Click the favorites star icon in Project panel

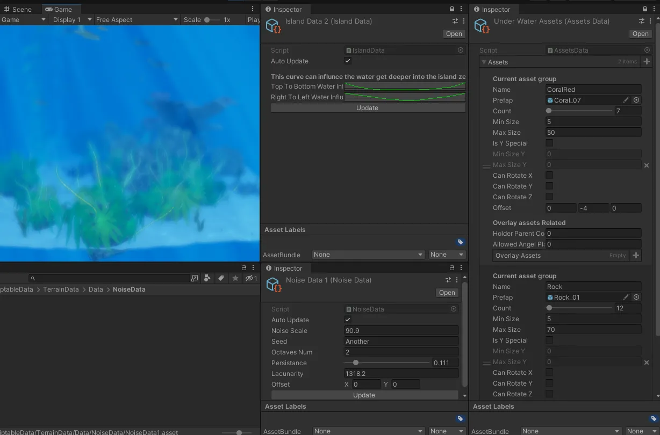coord(235,278)
